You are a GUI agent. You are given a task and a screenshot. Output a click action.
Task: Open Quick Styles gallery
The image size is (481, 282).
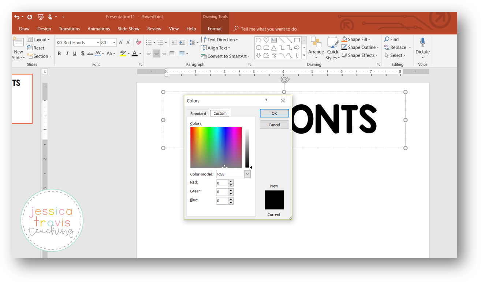pyautogui.click(x=333, y=48)
